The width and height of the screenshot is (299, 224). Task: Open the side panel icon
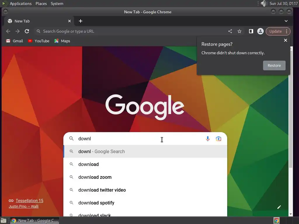[x=251, y=31]
